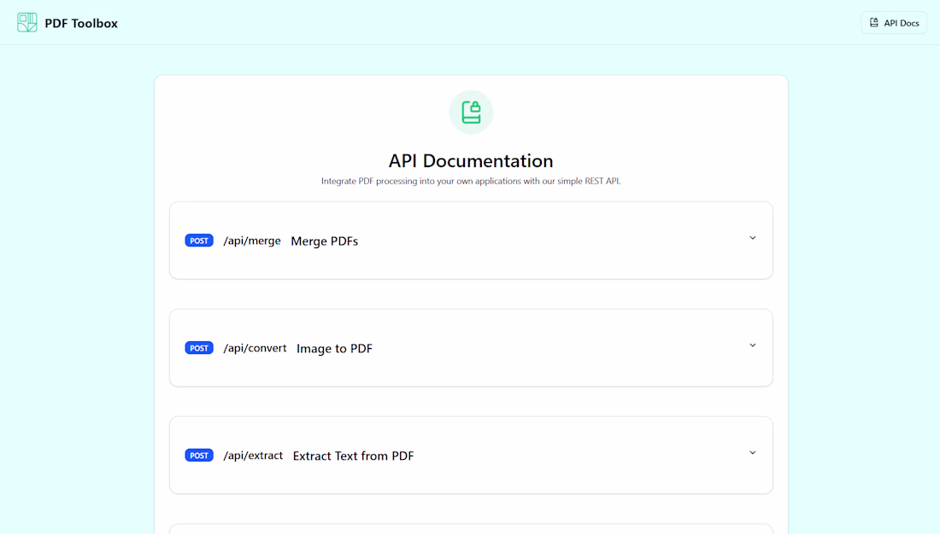Select the /api/merge path text
The height and width of the screenshot is (534, 940).
[x=252, y=241]
